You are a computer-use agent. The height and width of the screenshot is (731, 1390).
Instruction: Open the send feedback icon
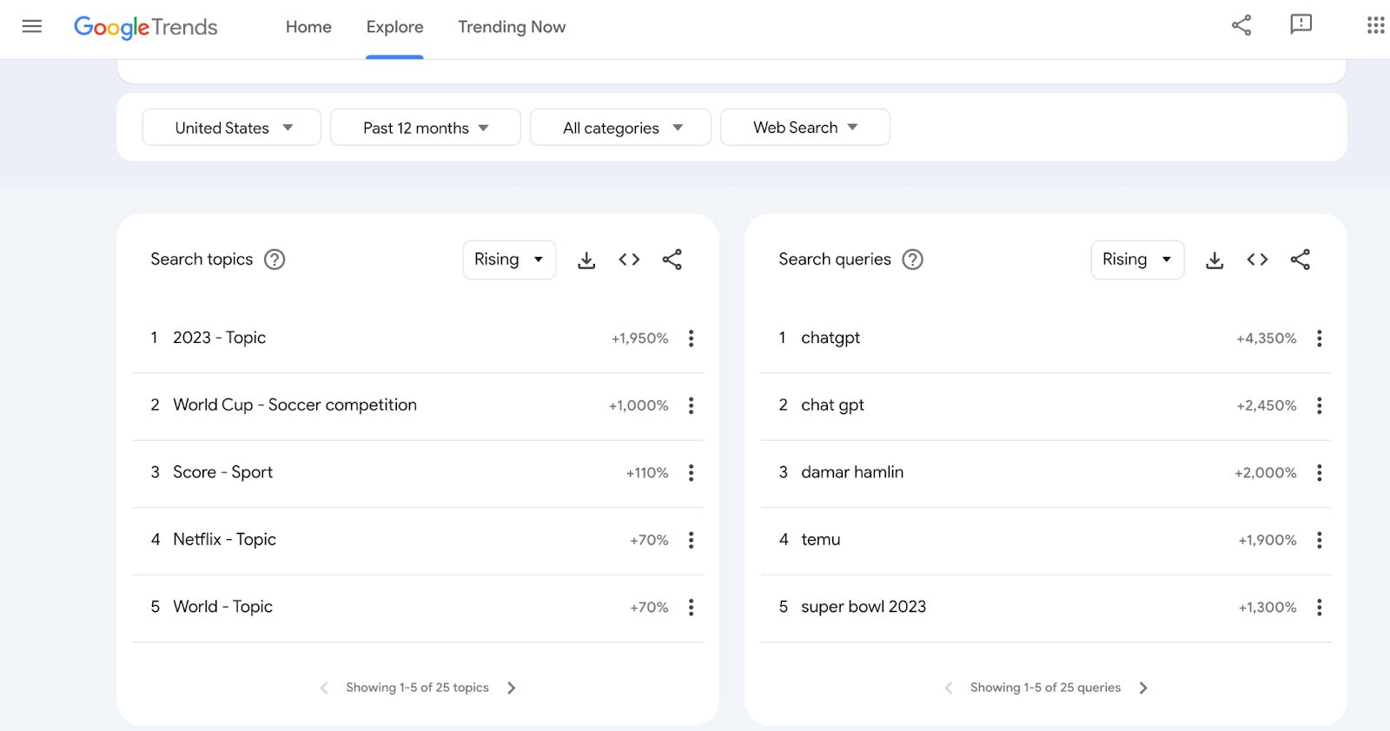coord(1301,24)
